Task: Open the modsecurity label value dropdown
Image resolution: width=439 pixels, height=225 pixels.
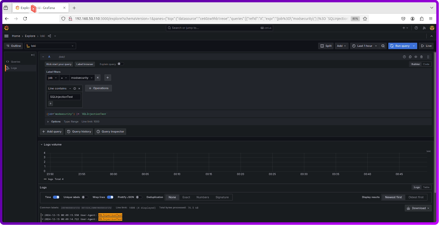Action: 82,78
